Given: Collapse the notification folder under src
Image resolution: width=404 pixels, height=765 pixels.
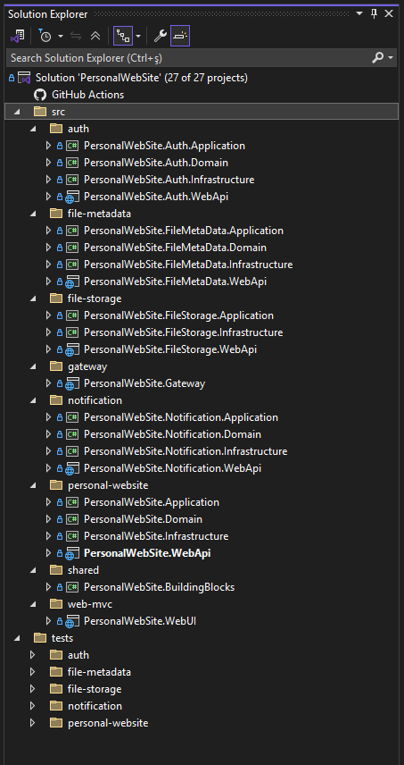Looking at the screenshot, I should click(x=33, y=400).
